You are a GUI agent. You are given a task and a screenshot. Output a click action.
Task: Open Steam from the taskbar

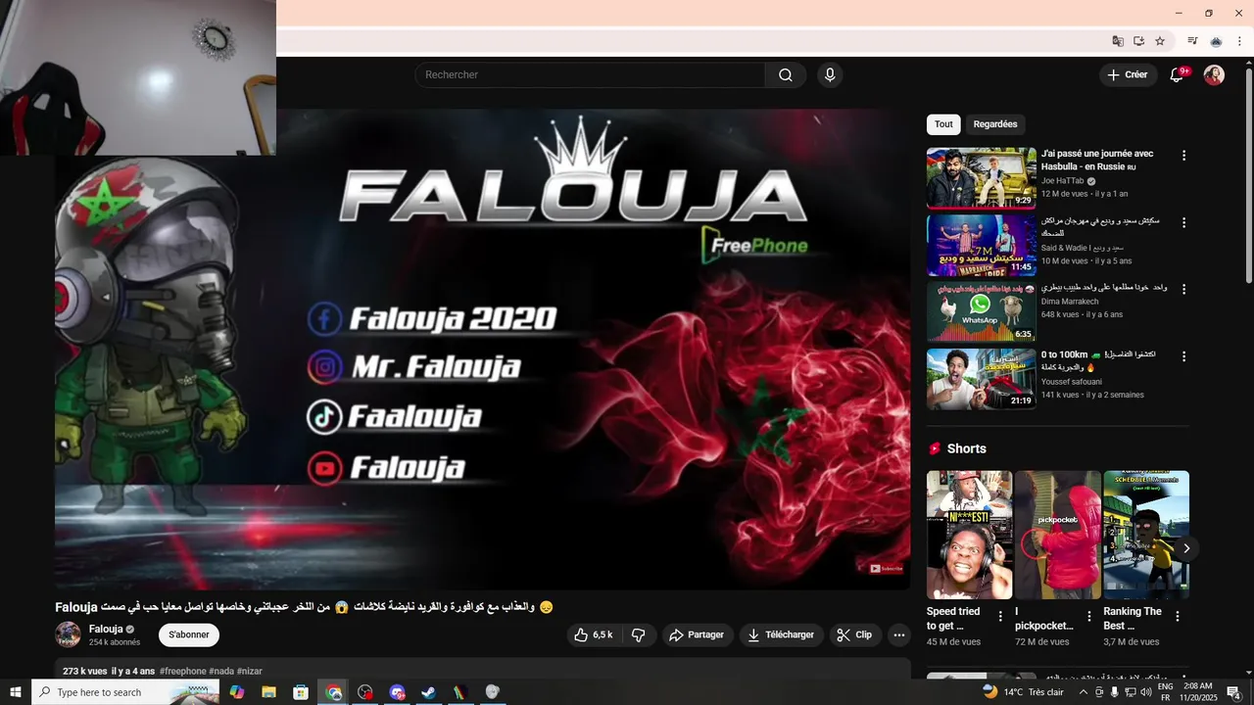428,692
